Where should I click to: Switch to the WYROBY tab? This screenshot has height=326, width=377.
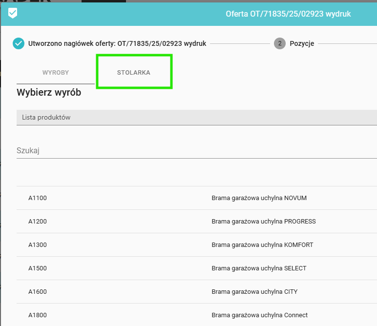click(x=56, y=73)
